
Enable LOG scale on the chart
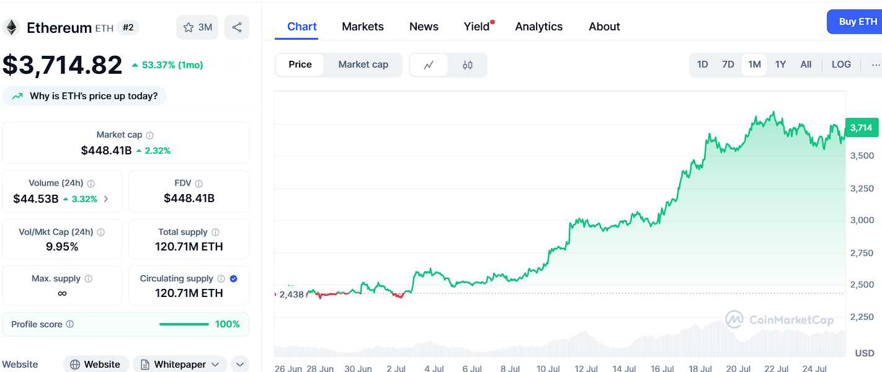[x=841, y=64]
